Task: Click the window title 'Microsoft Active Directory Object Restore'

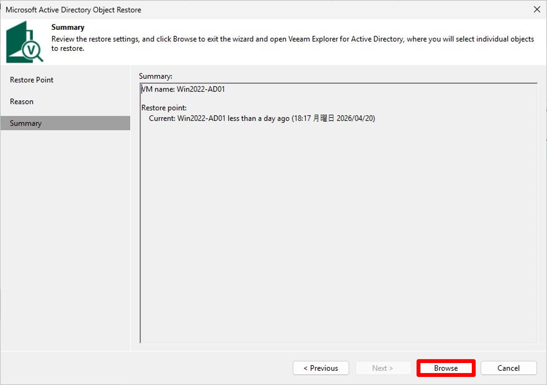Action: (x=73, y=10)
